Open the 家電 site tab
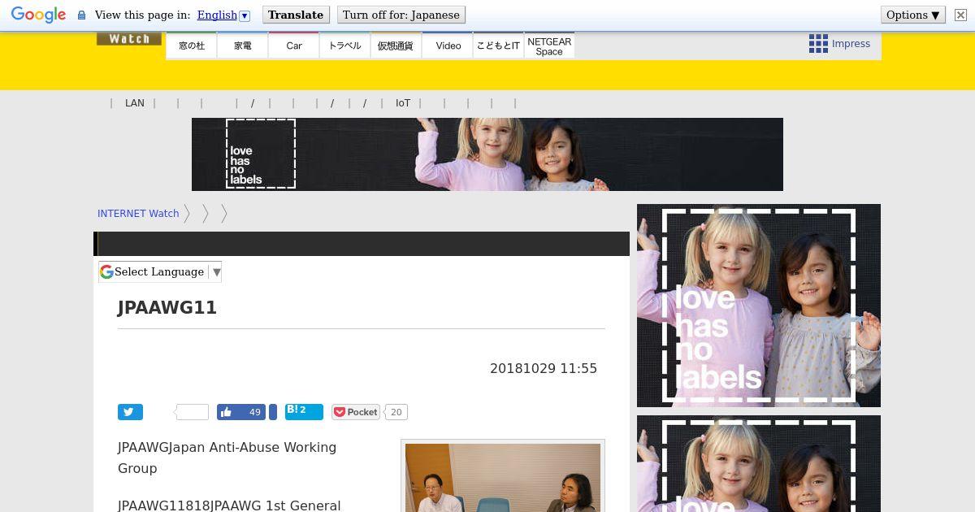 pyautogui.click(x=243, y=46)
